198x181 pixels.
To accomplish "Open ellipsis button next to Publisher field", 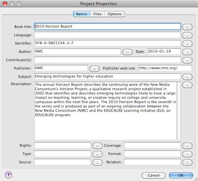I will coord(94,69).
